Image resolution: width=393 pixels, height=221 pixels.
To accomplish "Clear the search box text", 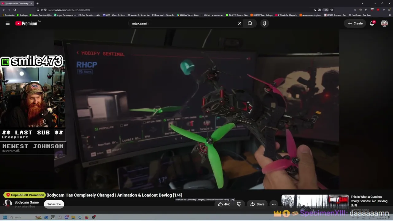I will tap(240, 23).
